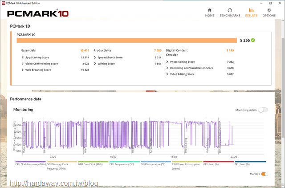
Task: Open the Home page icon
Action: pos(210,10)
